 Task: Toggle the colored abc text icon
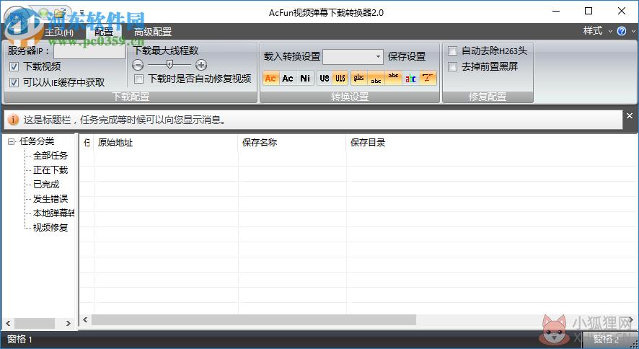[x=410, y=78]
